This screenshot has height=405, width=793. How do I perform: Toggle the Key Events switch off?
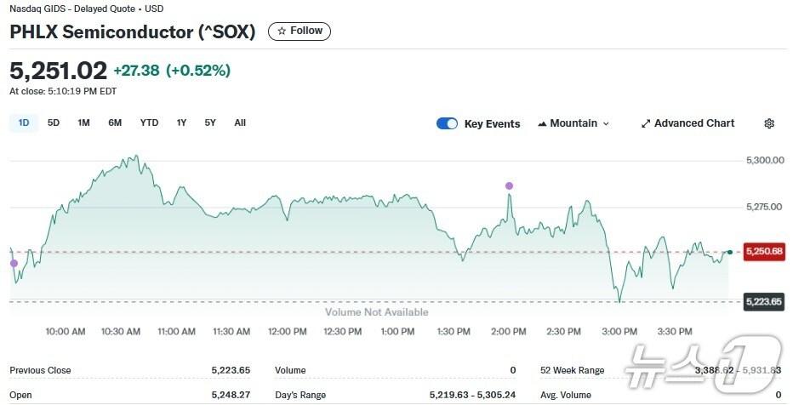click(x=447, y=123)
